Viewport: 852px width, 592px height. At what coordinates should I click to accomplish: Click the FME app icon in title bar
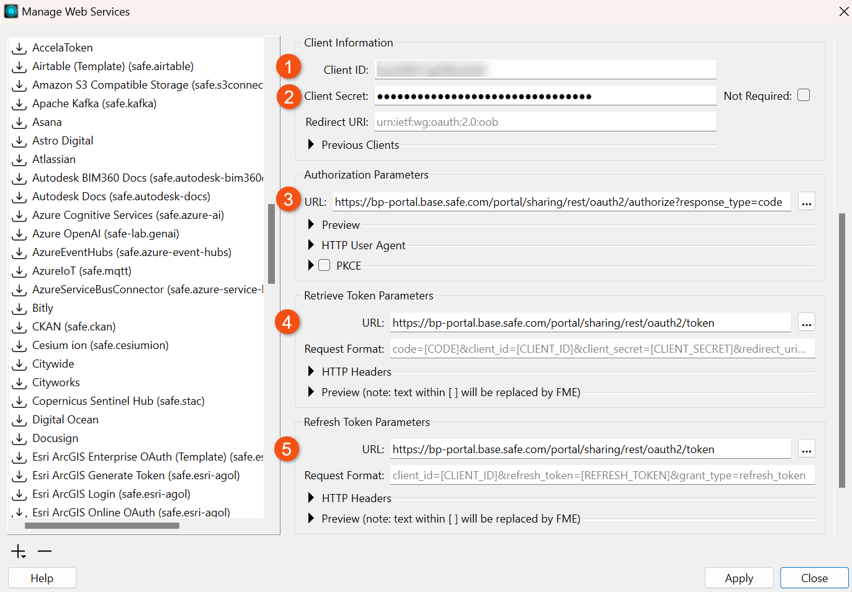[11, 11]
